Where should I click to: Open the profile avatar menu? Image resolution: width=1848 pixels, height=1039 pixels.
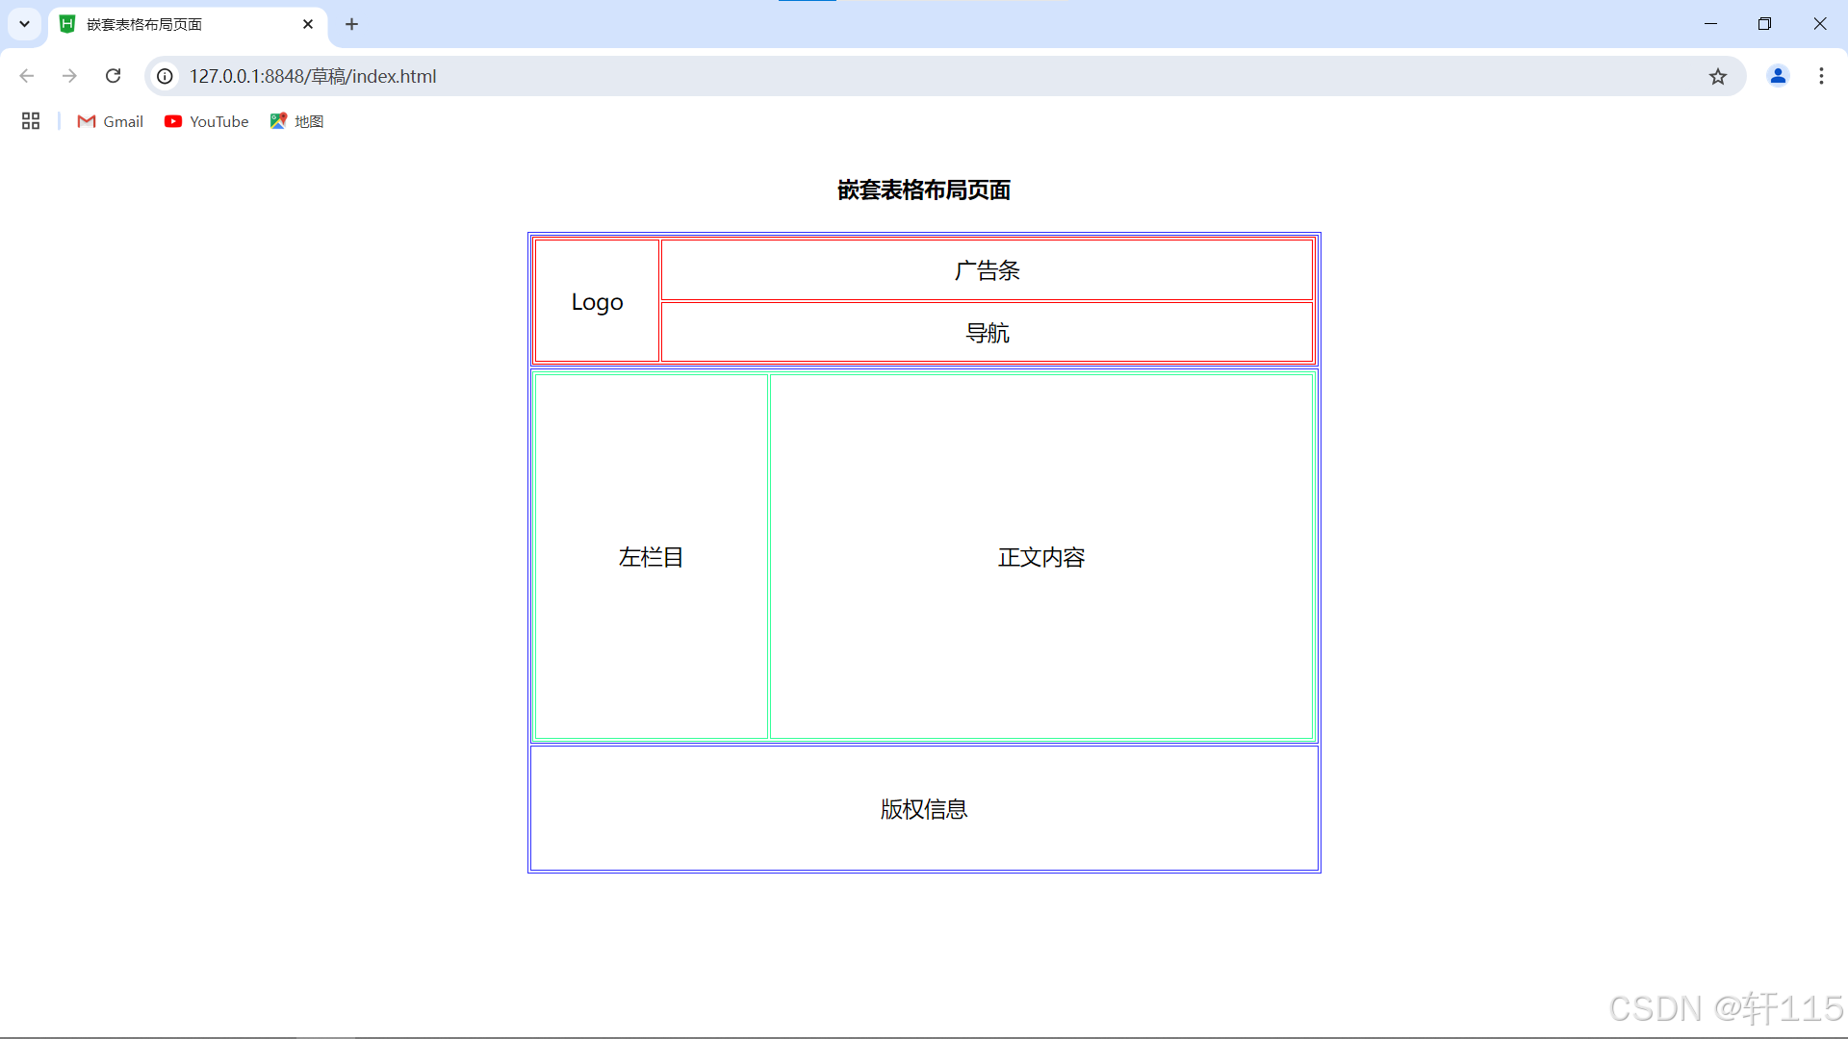pos(1778,76)
